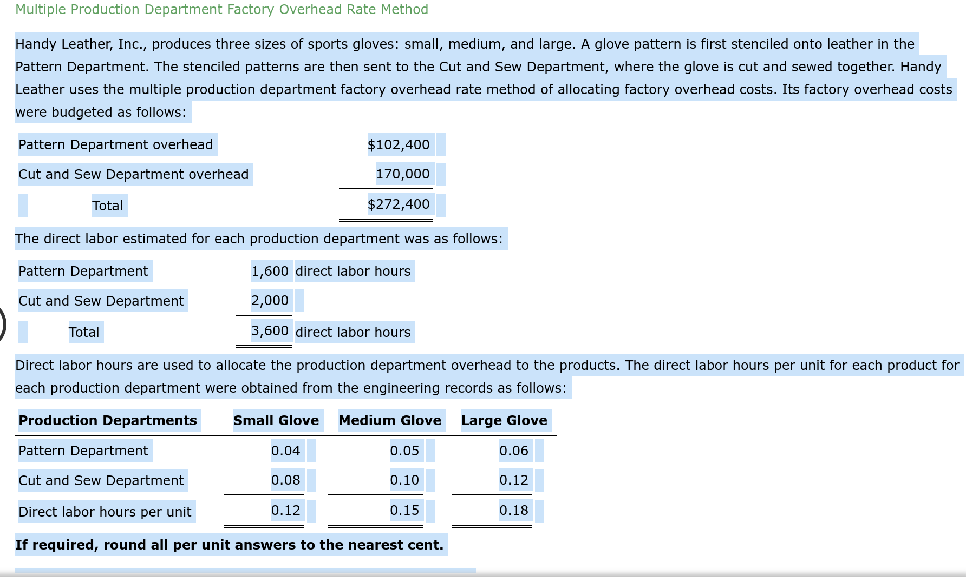Select the Small Glove column heading

point(276,420)
